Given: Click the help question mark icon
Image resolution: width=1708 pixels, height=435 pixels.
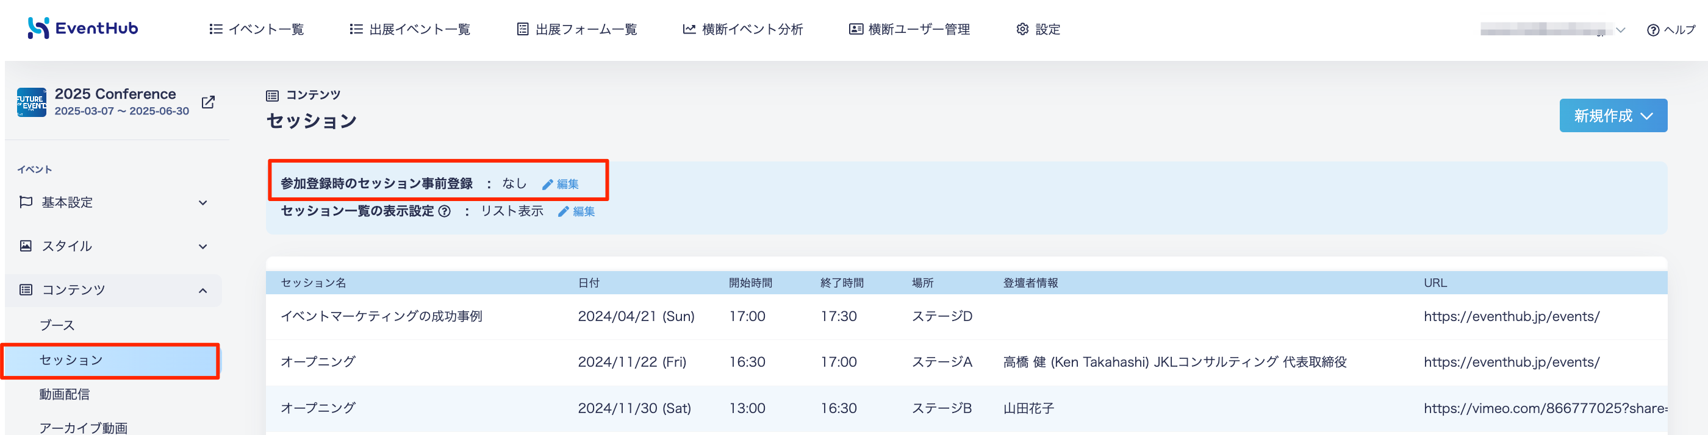Looking at the screenshot, I should point(1652,30).
